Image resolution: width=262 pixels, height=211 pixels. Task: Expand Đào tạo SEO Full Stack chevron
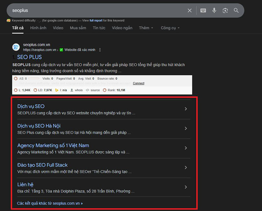coord(185,167)
